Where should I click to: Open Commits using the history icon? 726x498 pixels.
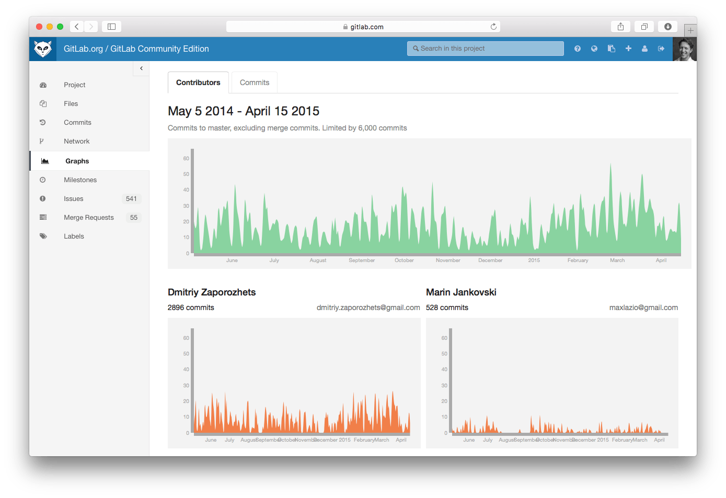(43, 122)
